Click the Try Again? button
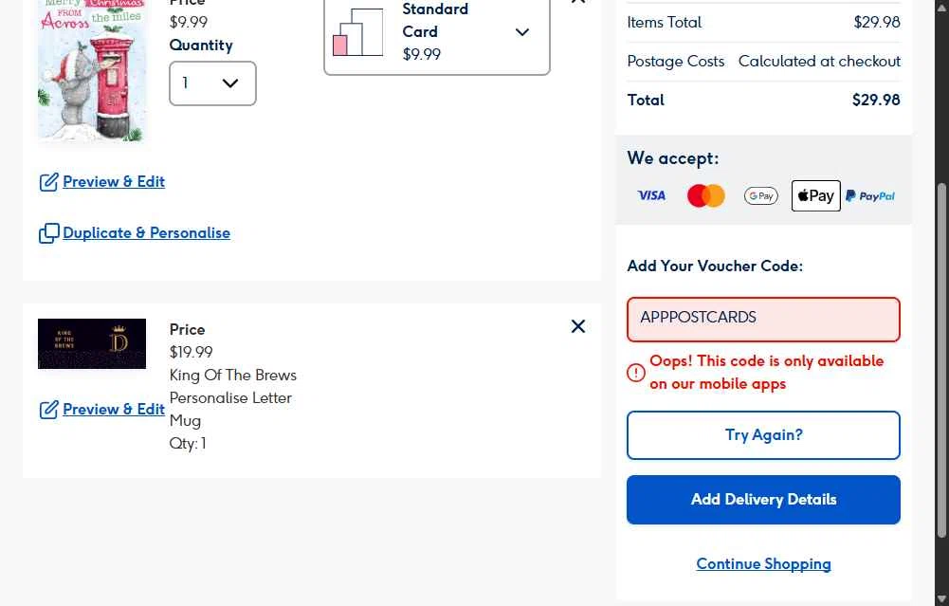Screen dimensions: 949x606 click(763, 435)
